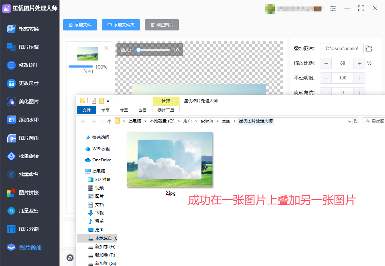385x266 pixels.
Task: Select the 更改尺寸 resize tool
Action: (23, 83)
